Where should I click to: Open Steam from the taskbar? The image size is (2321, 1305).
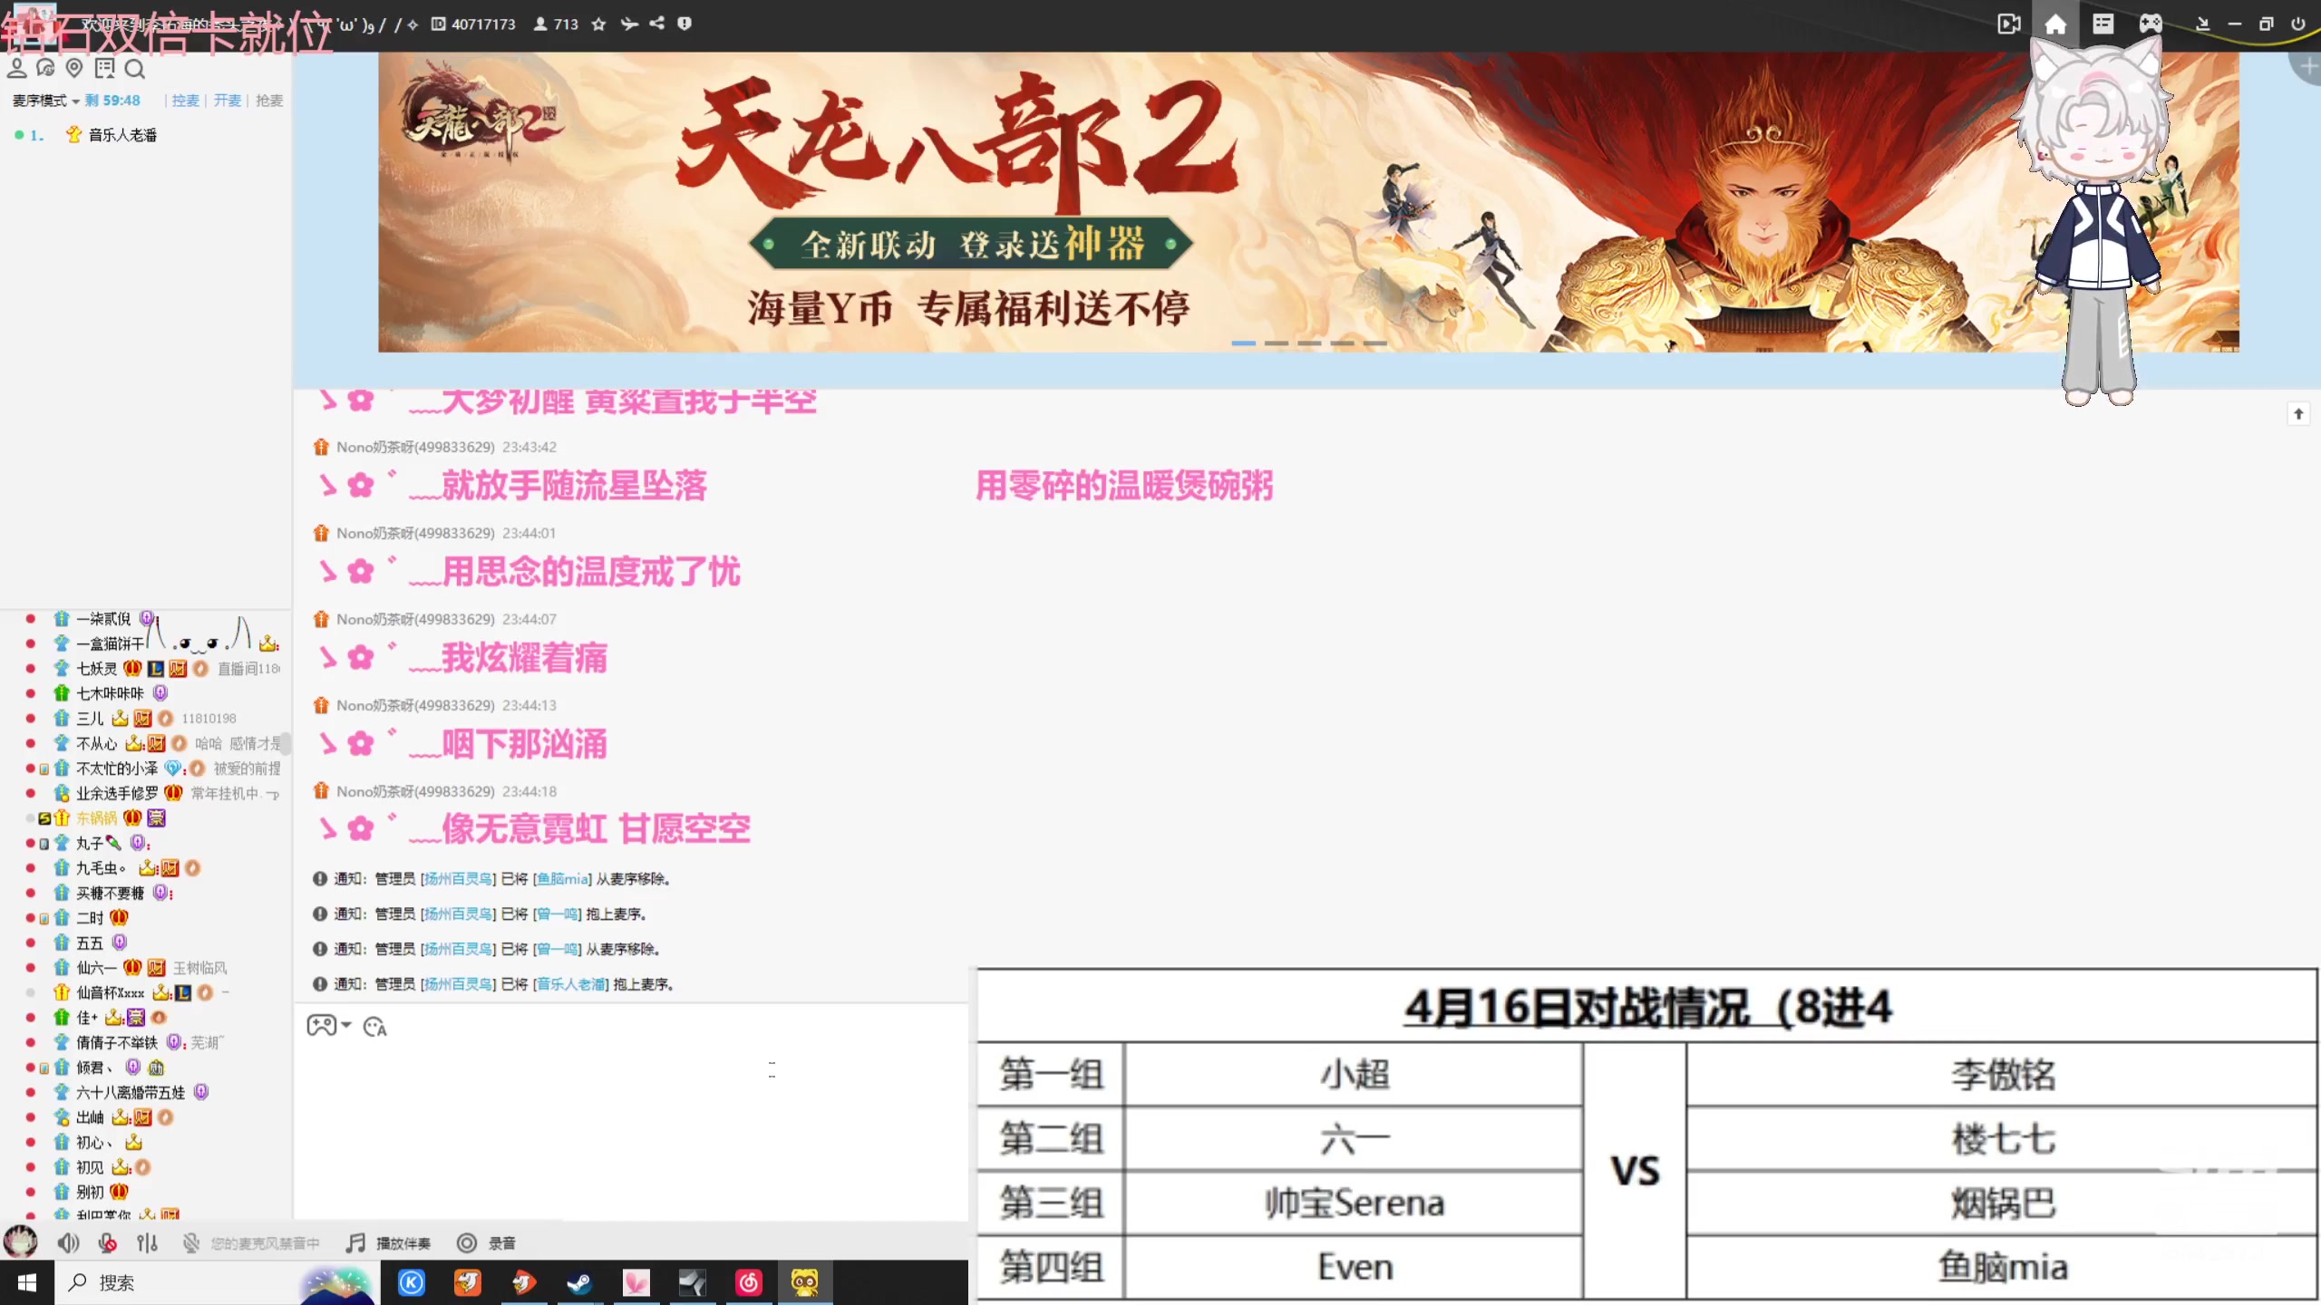point(580,1282)
